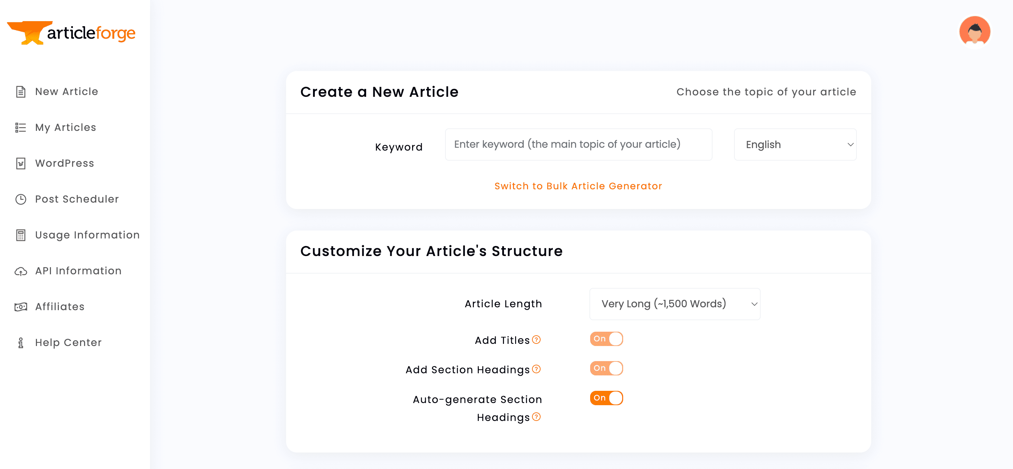Click the keyword input field
The height and width of the screenshot is (469, 1013).
(x=578, y=144)
